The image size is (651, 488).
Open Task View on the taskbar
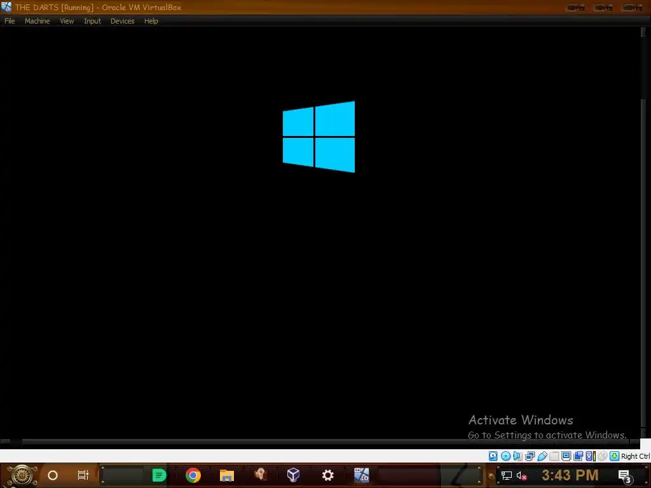(x=83, y=475)
